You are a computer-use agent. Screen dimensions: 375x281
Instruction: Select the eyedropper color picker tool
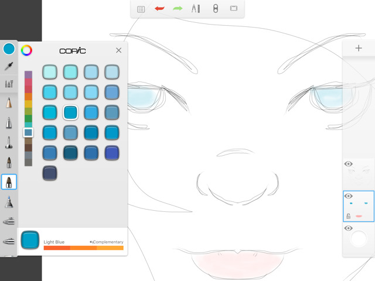[9, 66]
